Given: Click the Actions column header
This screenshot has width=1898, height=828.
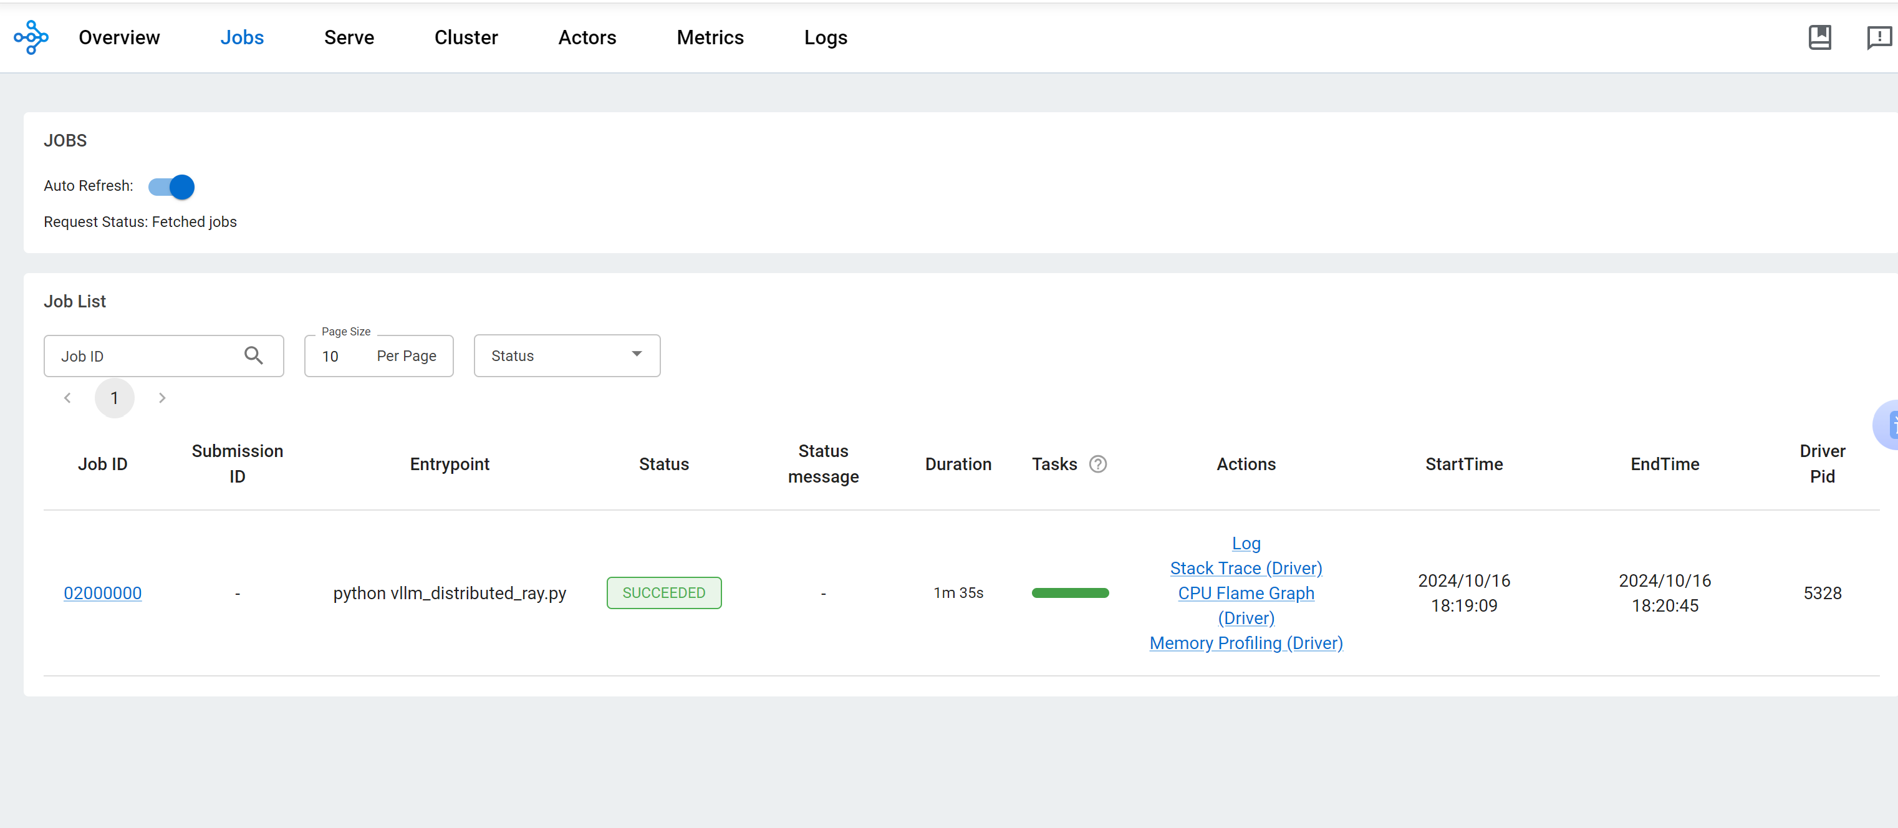Looking at the screenshot, I should click(x=1246, y=464).
